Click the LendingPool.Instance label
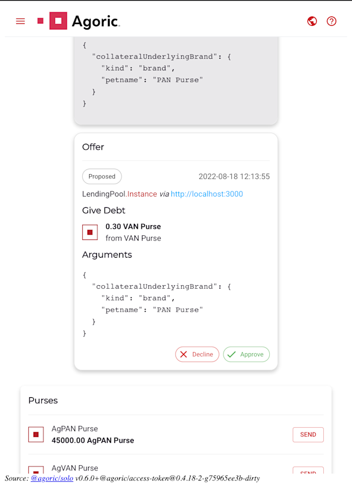352x487 pixels. pos(120,194)
